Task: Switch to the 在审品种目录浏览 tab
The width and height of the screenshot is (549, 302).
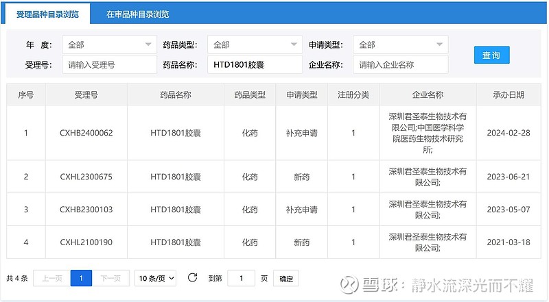Action: point(138,14)
